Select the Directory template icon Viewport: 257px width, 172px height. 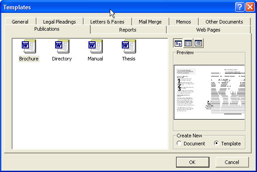click(x=62, y=47)
